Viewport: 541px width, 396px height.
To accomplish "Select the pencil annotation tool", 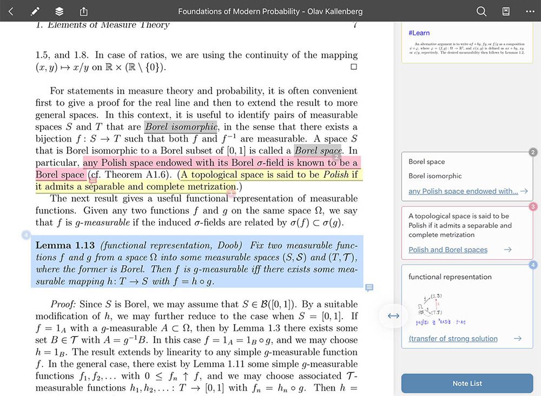I will (x=35, y=11).
